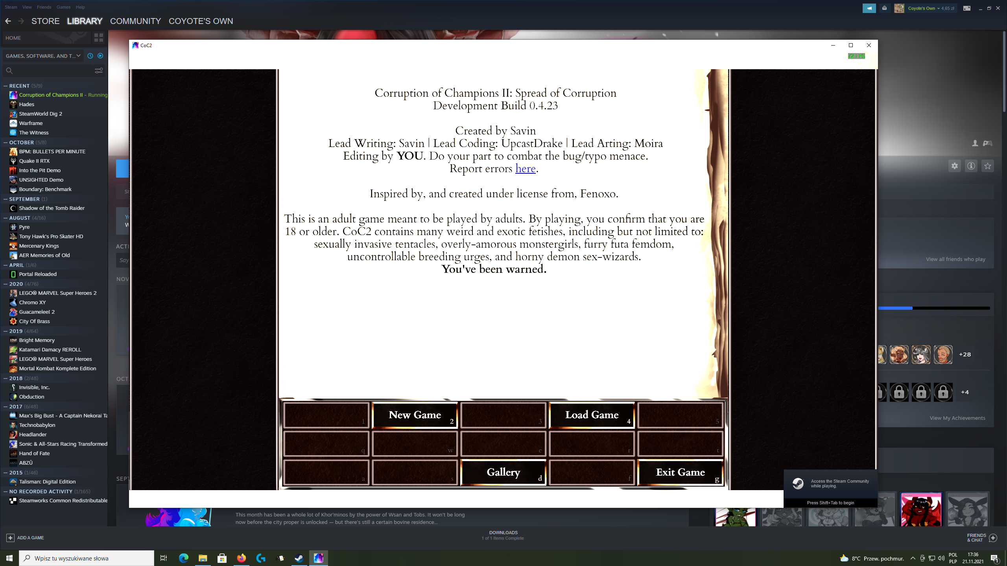Open Windows notification center icon
Screen dimensions: 1007x566
click(x=995, y=558)
